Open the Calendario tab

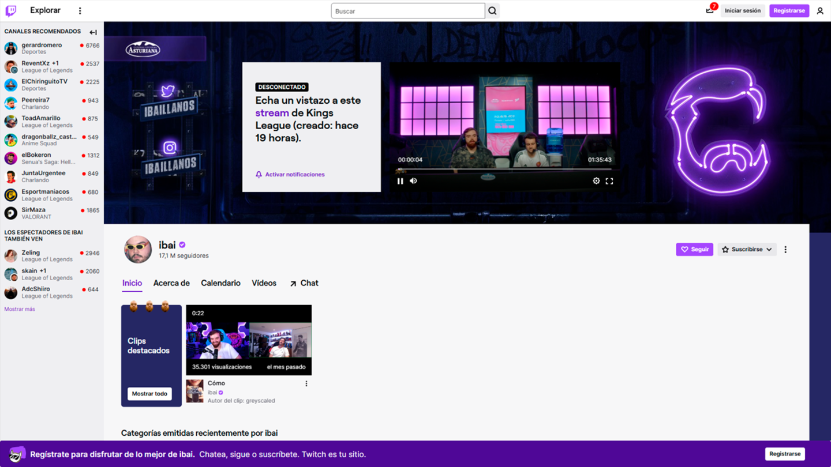click(x=220, y=283)
